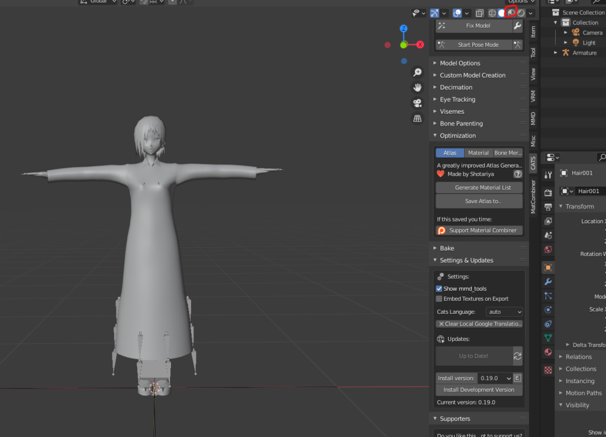Open the MMD sidebar tab
Screen dimensions: 606x437
[533, 118]
